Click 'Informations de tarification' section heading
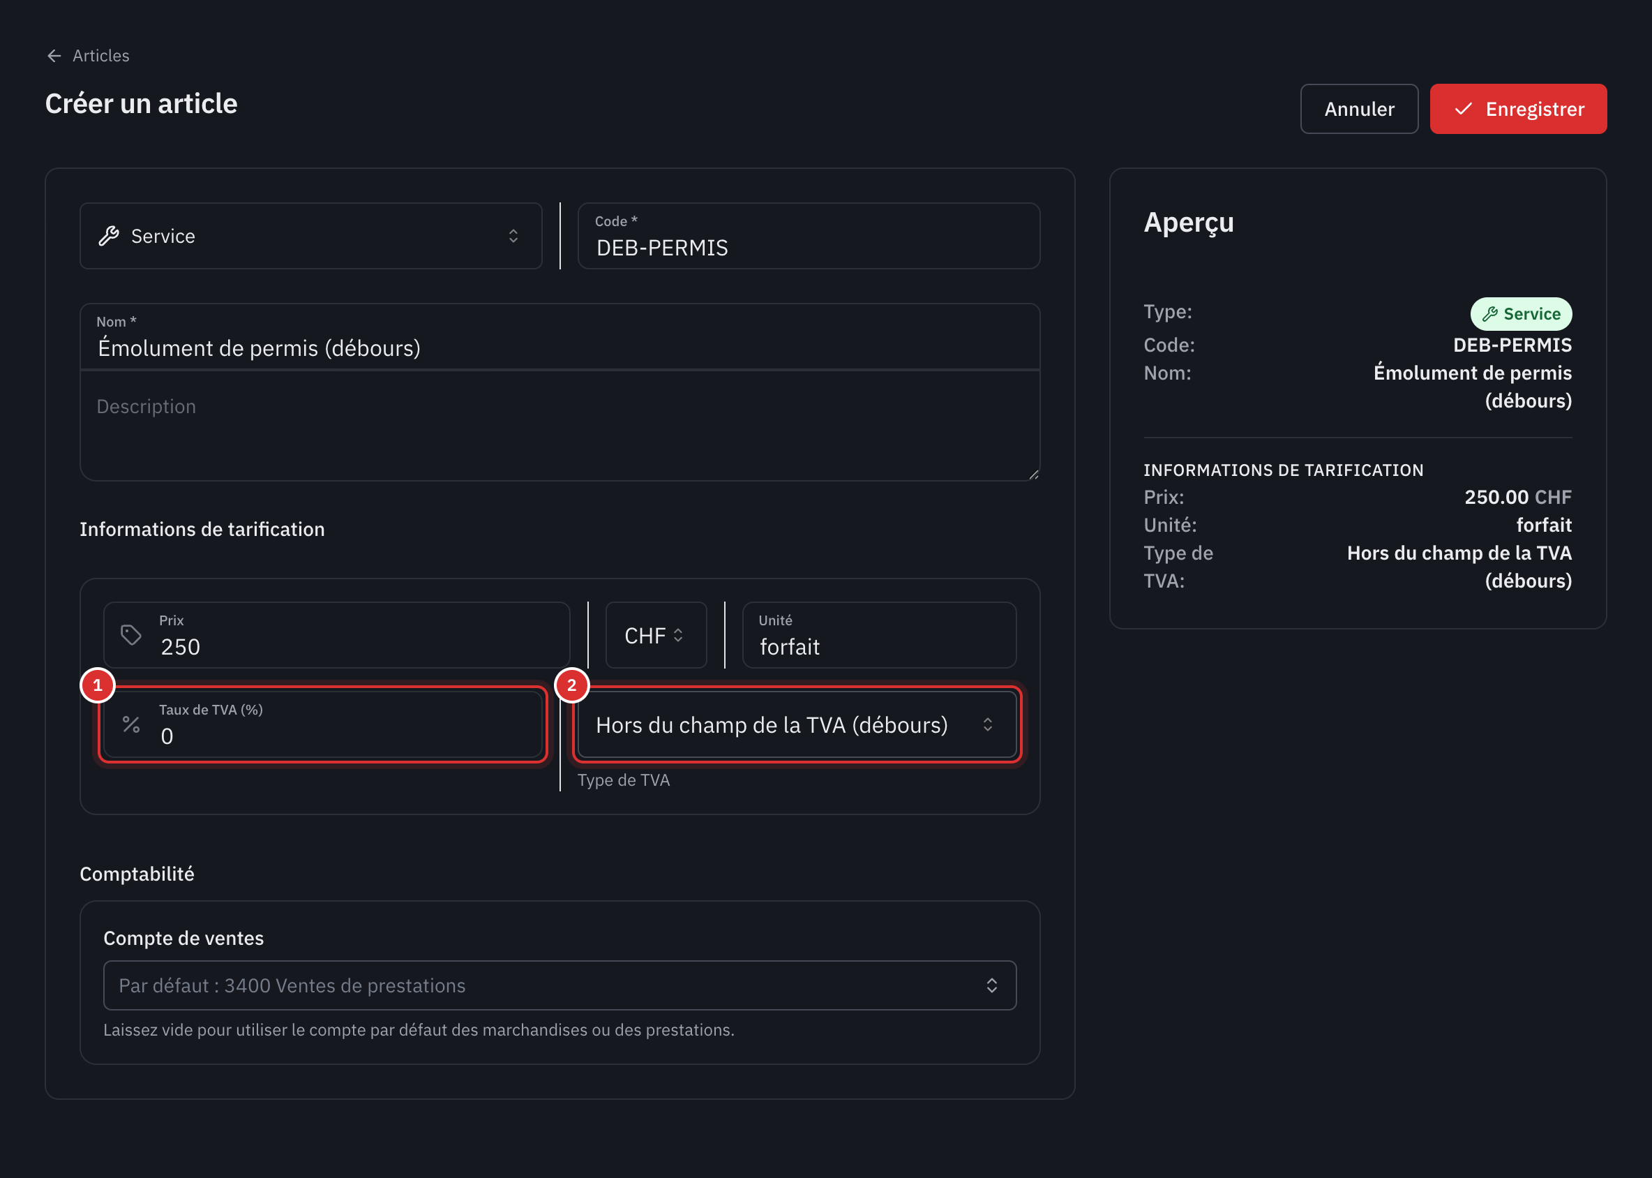The height and width of the screenshot is (1178, 1652). click(x=202, y=530)
